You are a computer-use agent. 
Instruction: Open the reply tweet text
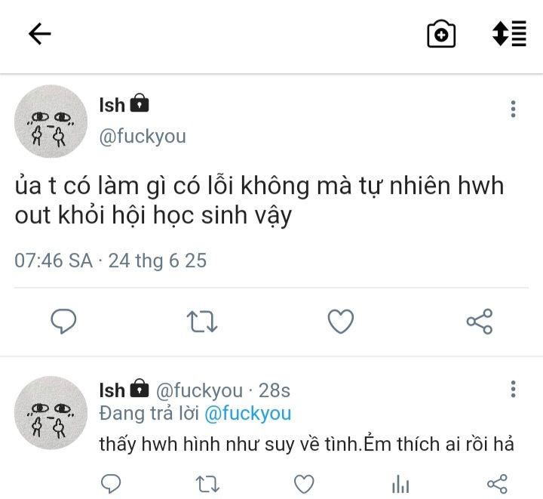click(x=306, y=444)
